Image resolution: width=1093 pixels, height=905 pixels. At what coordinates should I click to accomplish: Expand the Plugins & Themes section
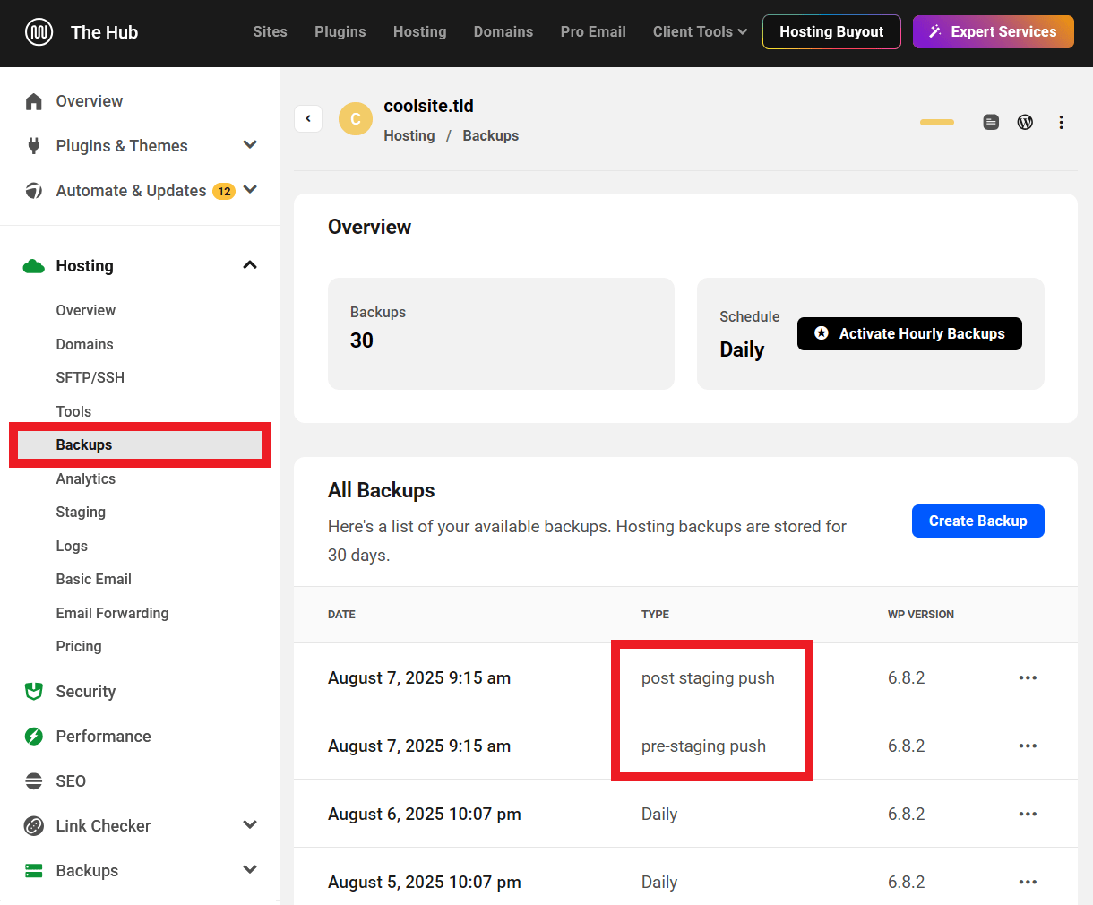click(x=250, y=145)
